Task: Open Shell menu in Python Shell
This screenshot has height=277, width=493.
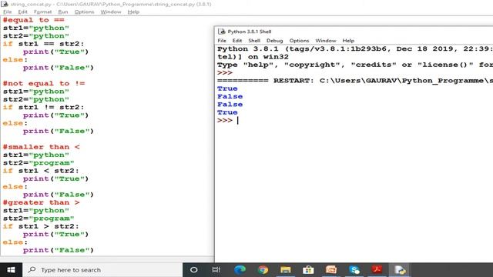Action: [x=254, y=41]
